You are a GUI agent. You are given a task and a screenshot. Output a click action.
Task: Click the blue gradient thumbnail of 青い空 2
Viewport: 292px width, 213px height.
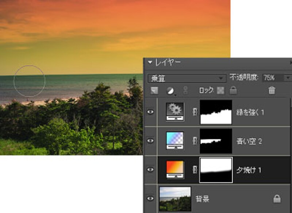point(175,141)
